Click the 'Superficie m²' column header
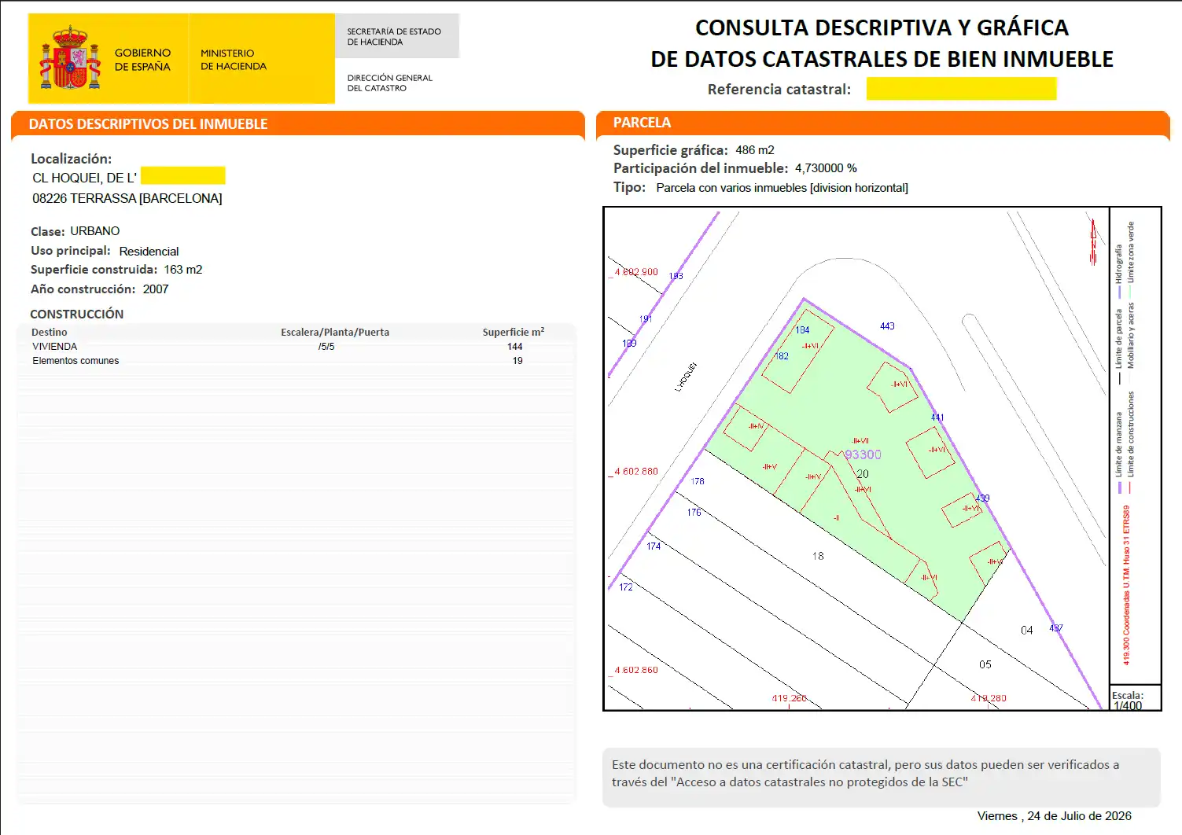1182x835 pixels. click(514, 333)
